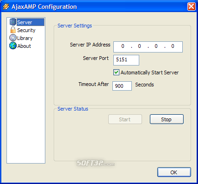Click the Security padlock icon
This screenshot has height=184, width=198.
(x=13, y=30)
